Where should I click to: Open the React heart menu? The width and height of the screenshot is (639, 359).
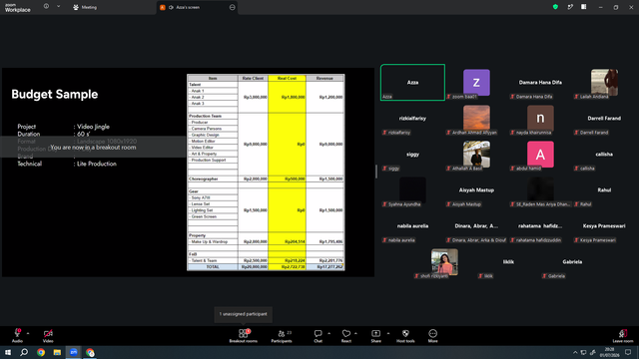click(346, 336)
